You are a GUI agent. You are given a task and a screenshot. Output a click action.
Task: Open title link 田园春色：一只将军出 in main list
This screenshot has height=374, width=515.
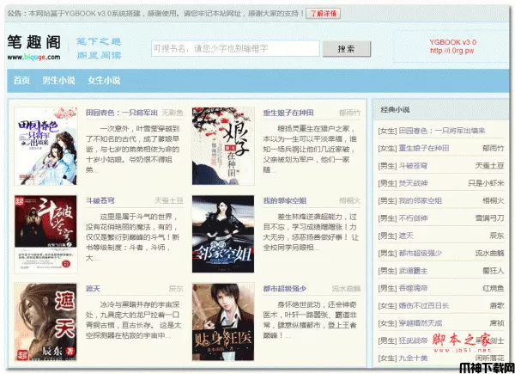pos(122,113)
